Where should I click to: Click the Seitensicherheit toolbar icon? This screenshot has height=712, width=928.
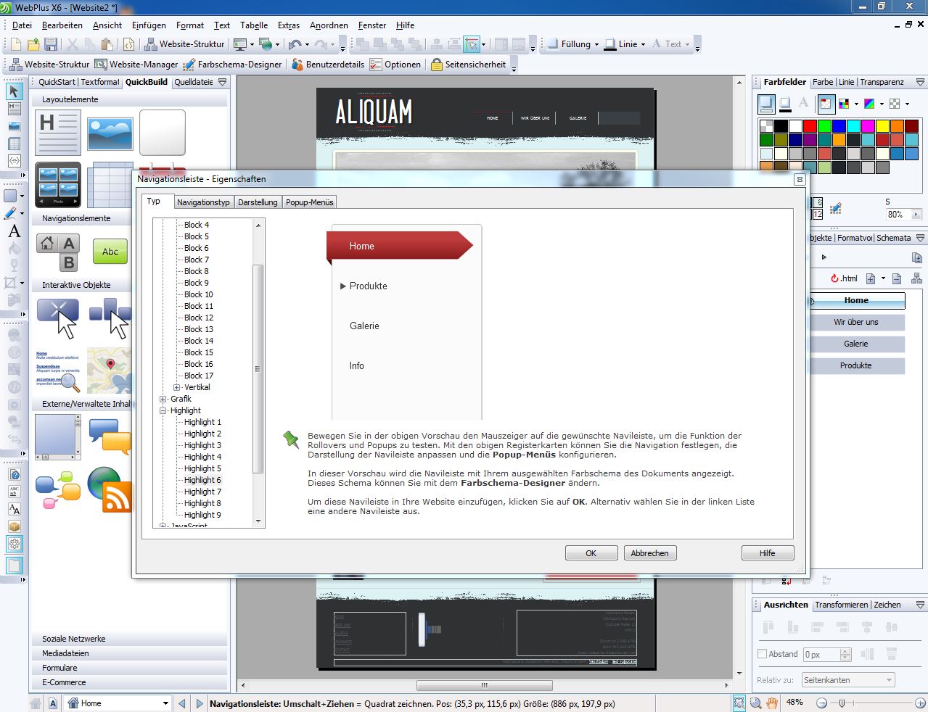[x=470, y=64]
